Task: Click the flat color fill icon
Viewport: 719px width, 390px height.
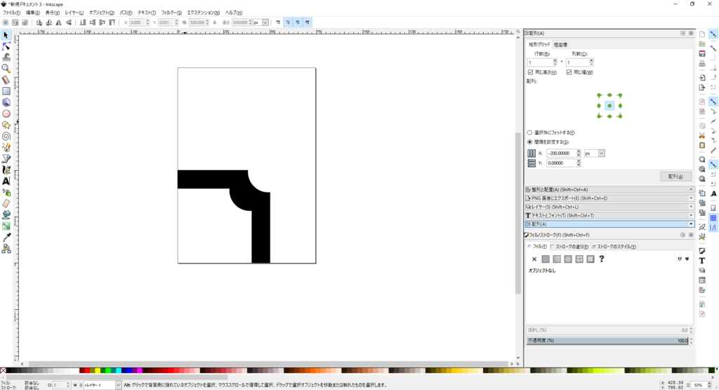Action: pyautogui.click(x=545, y=259)
